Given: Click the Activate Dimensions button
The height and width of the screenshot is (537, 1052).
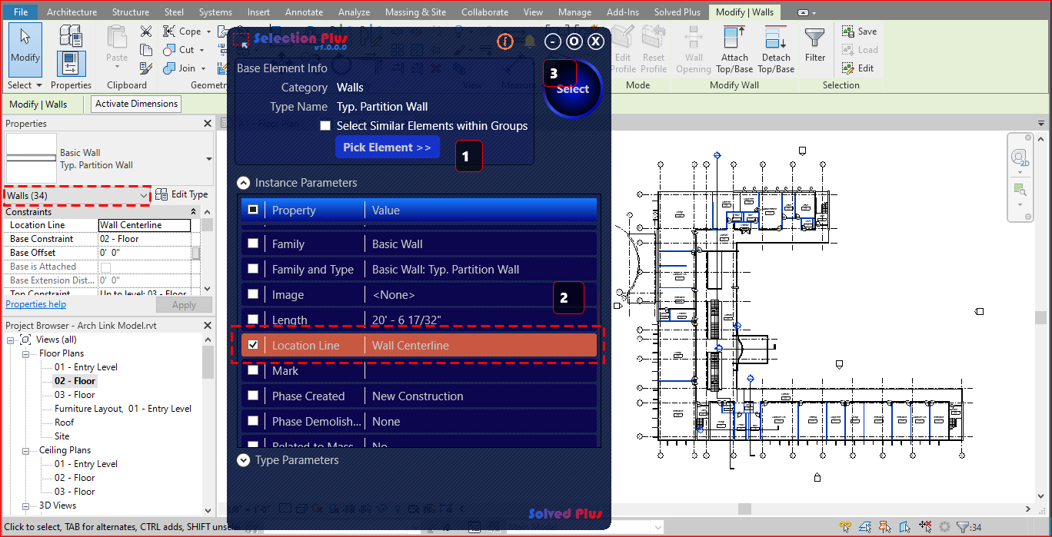Looking at the screenshot, I should [137, 104].
